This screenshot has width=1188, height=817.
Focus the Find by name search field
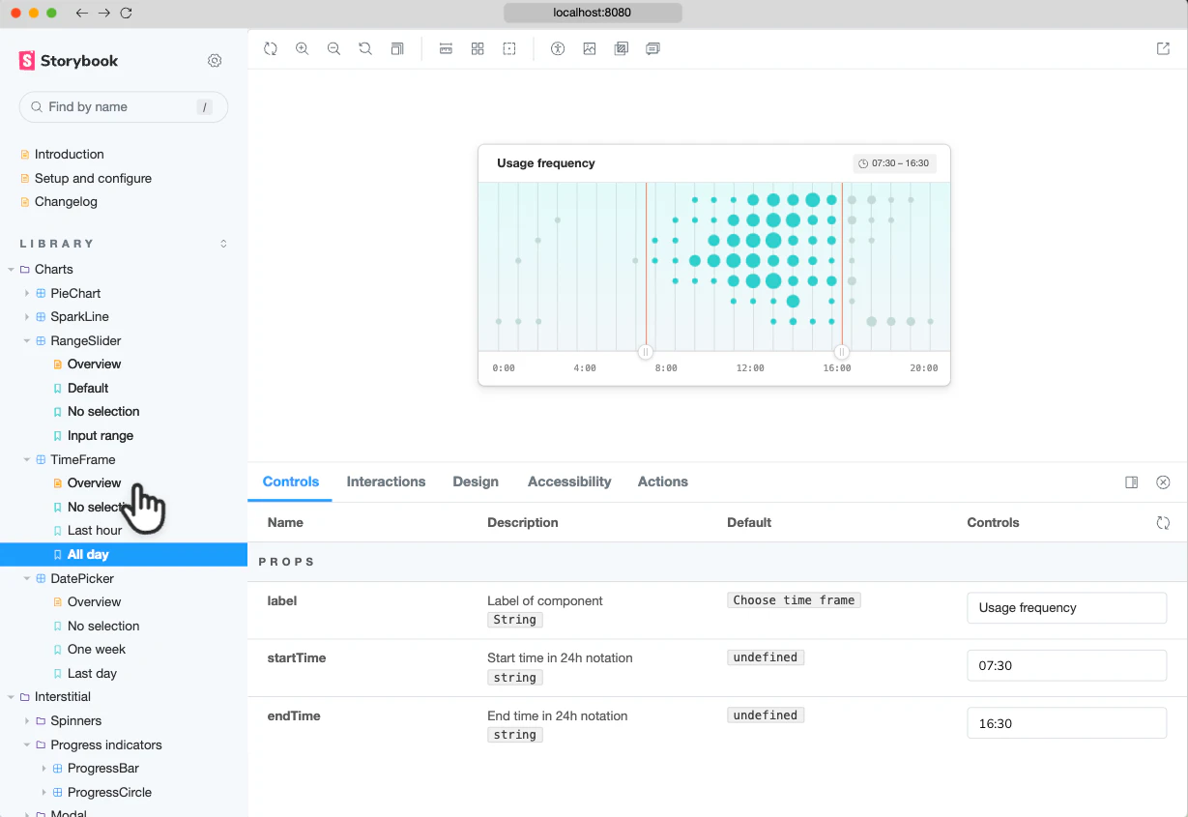pyautogui.click(x=124, y=107)
